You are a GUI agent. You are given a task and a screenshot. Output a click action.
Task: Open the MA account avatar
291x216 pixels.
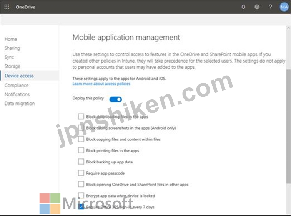coord(284,7)
